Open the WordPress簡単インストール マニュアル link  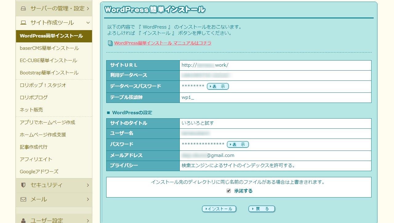coord(163,43)
